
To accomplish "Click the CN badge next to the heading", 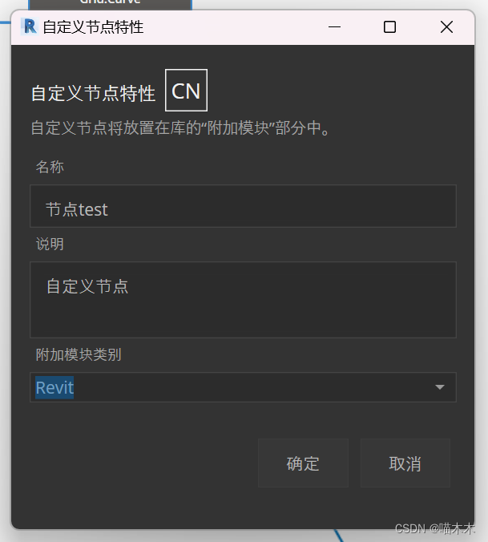I will click(186, 91).
